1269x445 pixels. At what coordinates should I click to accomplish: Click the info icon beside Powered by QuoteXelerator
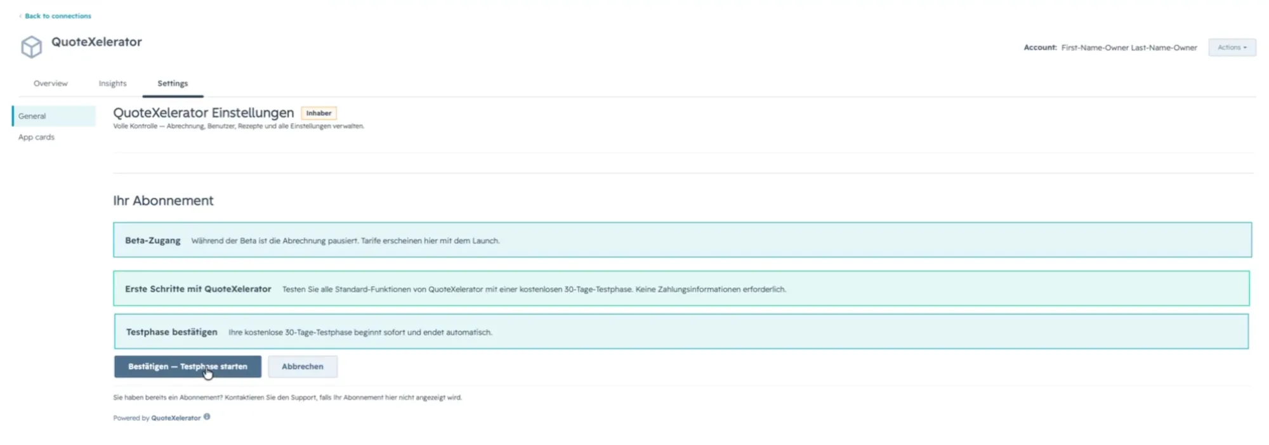click(207, 417)
